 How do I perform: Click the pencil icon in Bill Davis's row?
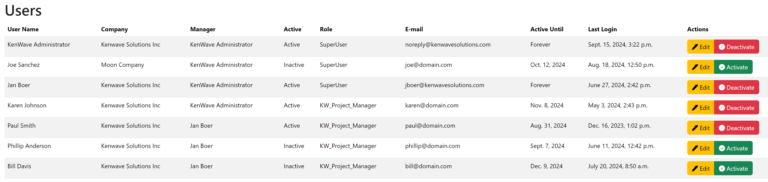coord(695,169)
